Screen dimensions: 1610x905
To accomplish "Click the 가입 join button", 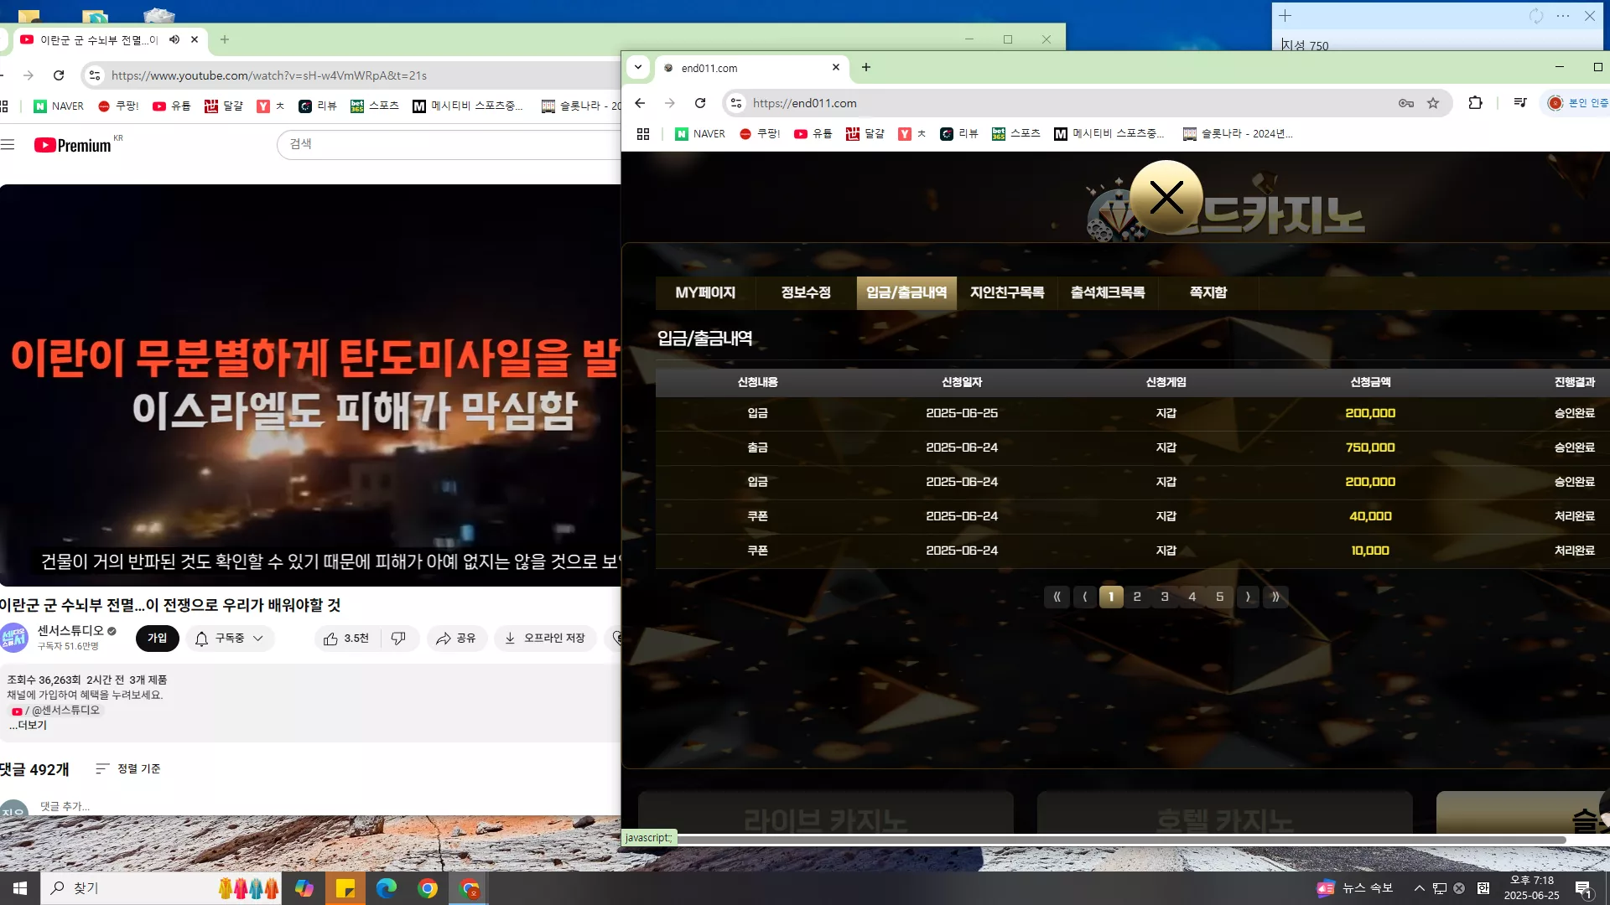I will [x=158, y=639].
